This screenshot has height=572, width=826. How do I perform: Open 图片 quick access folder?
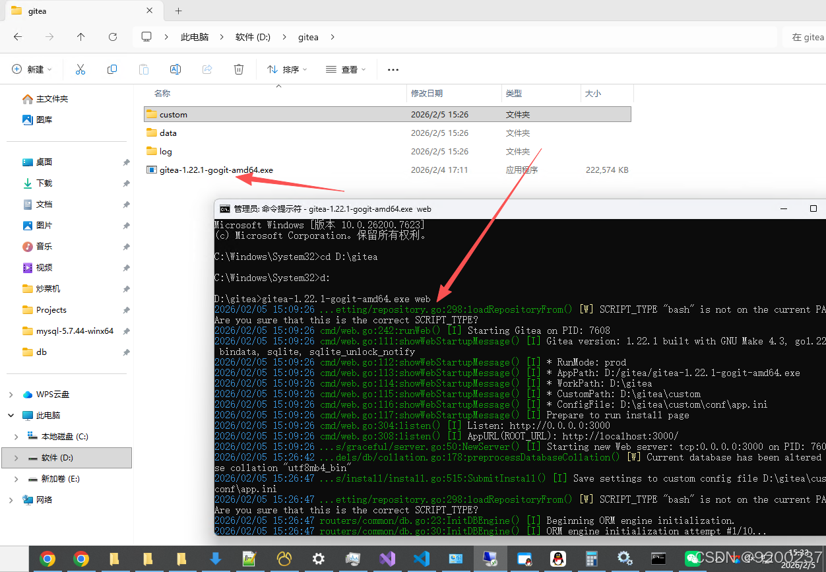click(x=44, y=225)
